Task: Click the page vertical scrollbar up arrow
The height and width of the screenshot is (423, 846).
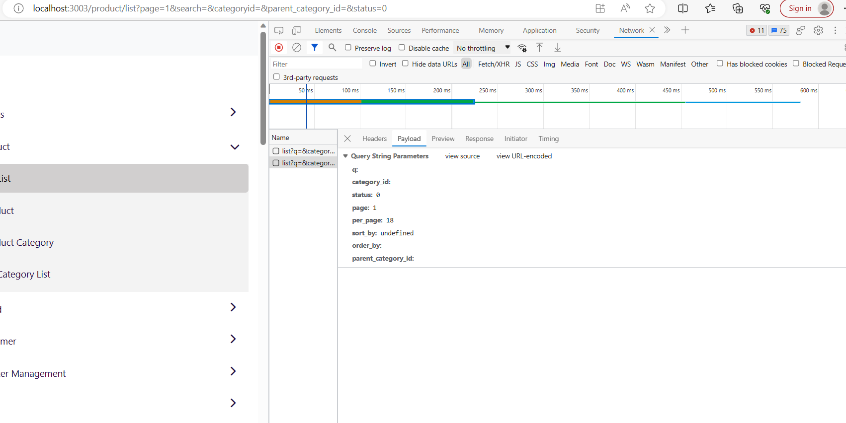Action: [x=263, y=26]
